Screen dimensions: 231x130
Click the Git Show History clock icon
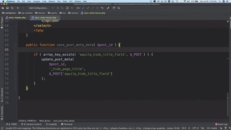click(x=97, y=8)
